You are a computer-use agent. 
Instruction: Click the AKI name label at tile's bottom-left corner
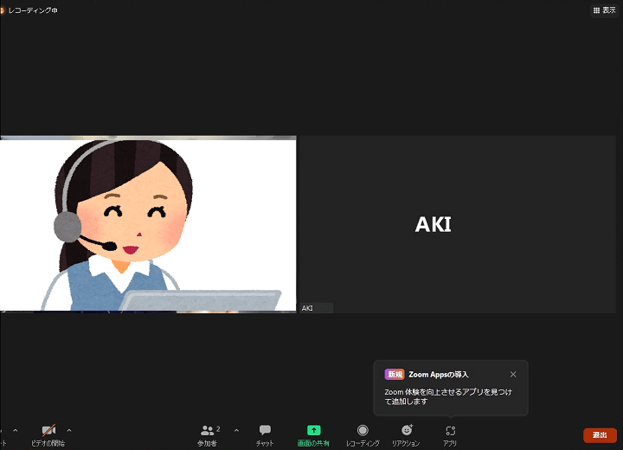(307, 308)
